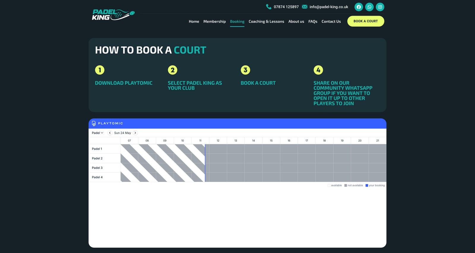
Task: Select the Booking menu item
Action: [x=237, y=21]
